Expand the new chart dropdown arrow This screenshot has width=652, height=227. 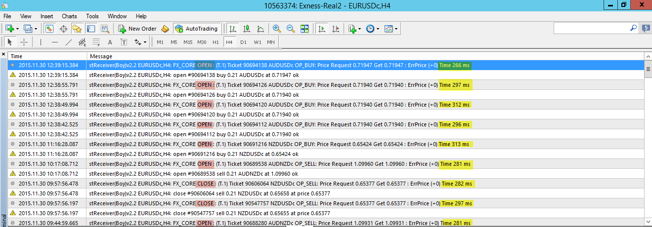click(x=18, y=29)
